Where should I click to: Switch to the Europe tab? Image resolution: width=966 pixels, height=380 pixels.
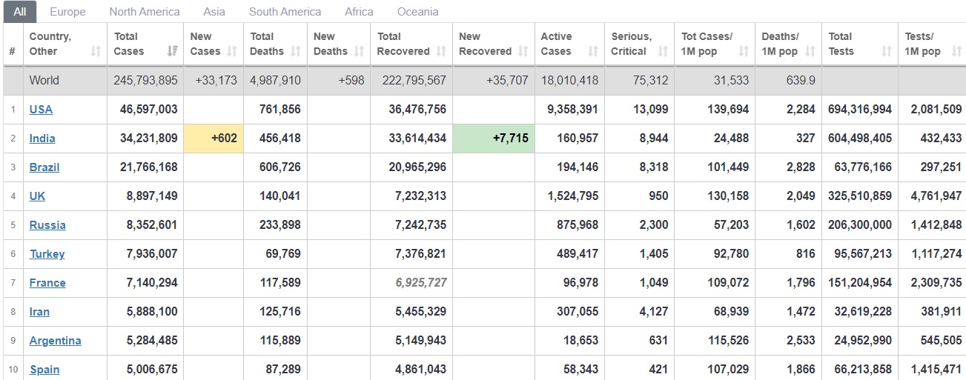point(67,12)
